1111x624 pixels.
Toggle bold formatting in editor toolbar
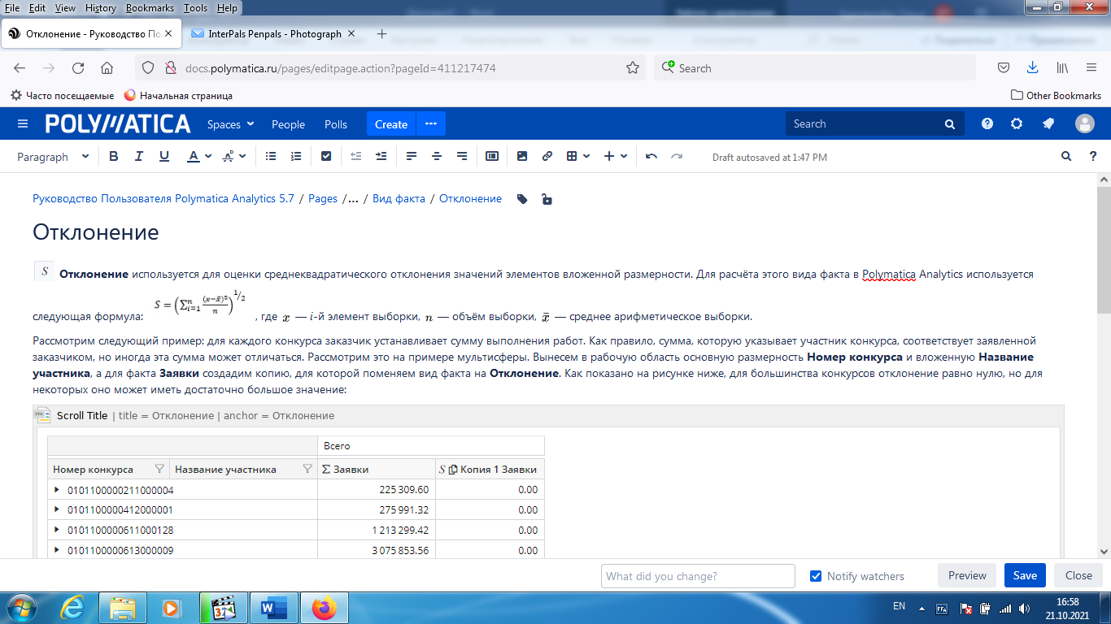[114, 157]
